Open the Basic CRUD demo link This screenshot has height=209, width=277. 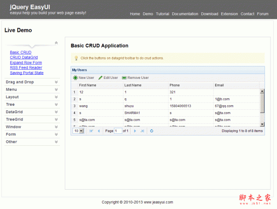coord(21,53)
